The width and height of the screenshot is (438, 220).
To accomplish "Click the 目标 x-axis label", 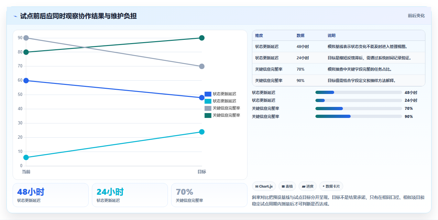I will (x=202, y=172).
